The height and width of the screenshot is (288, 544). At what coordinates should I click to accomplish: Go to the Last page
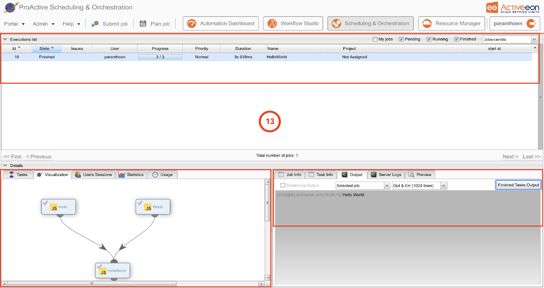pyautogui.click(x=532, y=156)
